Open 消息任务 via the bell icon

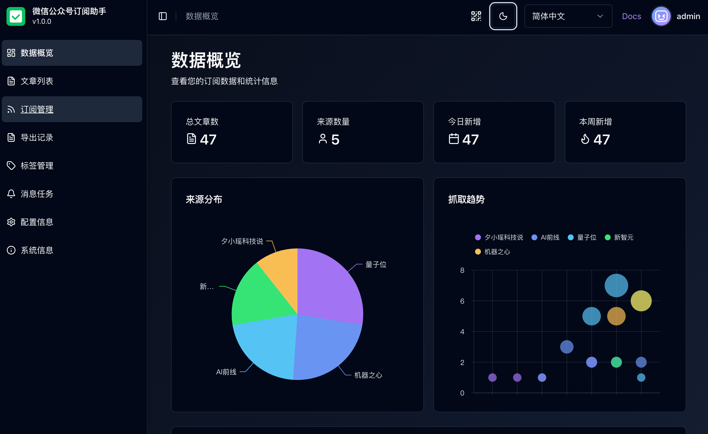click(11, 194)
